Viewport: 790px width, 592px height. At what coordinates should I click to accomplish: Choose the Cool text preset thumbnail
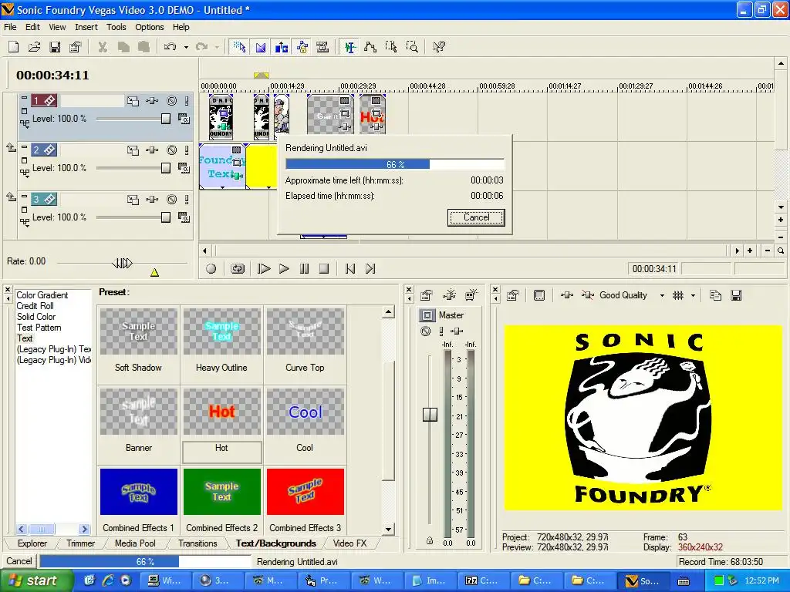(306, 412)
